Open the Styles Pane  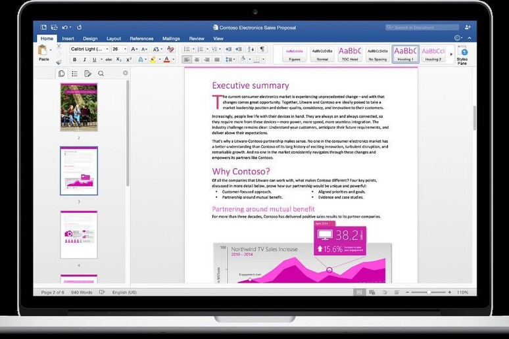pos(462,55)
